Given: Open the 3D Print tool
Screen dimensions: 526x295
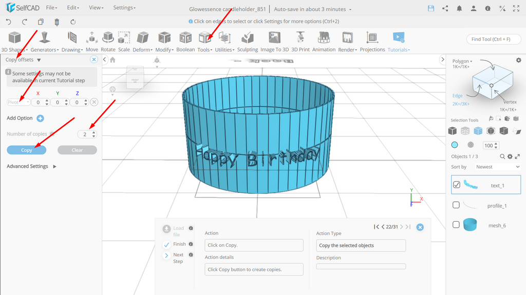Looking at the screenshot, I should click(x=300, y=42).
